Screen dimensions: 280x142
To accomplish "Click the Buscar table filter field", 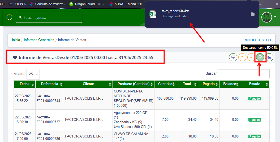I will (243, 74).
